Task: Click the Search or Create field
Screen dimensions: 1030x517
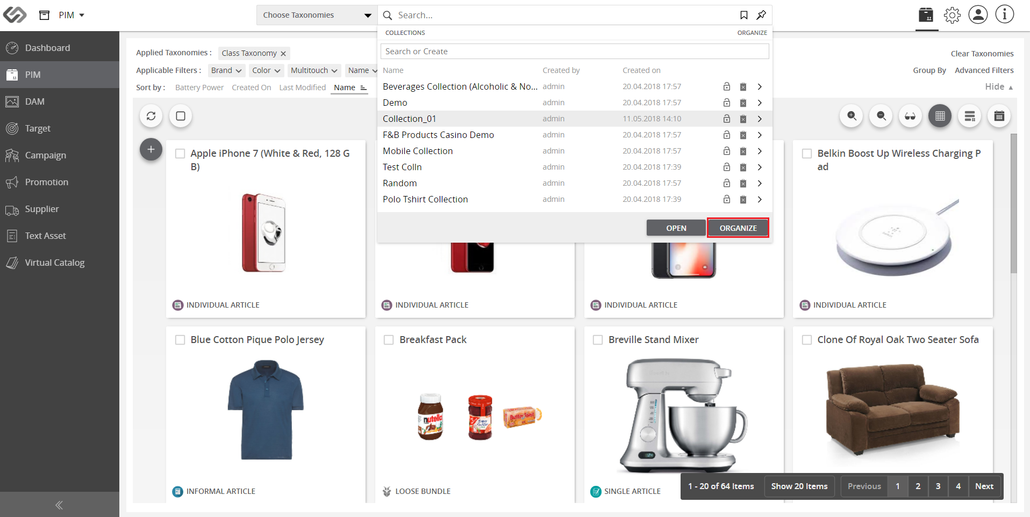Action: (x=575, y=52)
